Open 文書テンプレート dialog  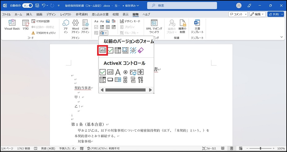click(x=197, y=27)
